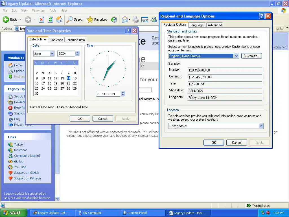The height and width of the screenshot is (217, 289).
Task: Open the Home page icon in IE toolbar
Action: 59,19
